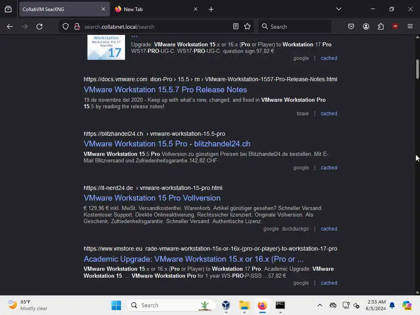Open Windows Start menu
The image size is (420, 315).
tap(116, 305)
